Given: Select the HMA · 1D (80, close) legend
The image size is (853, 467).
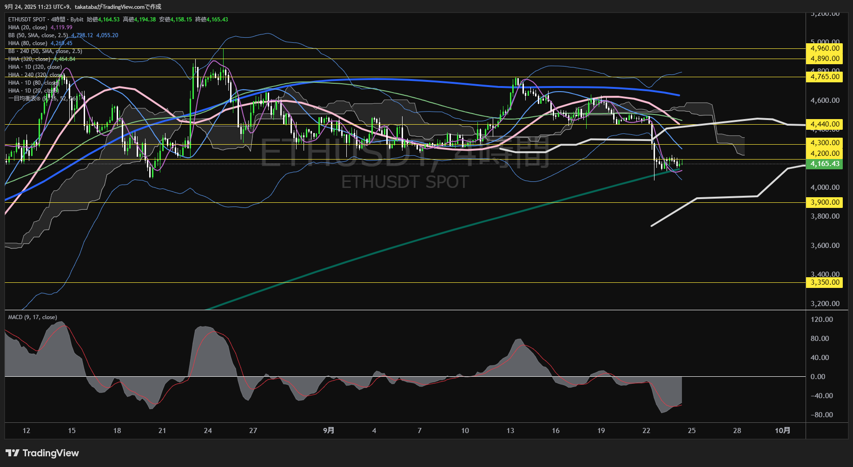Looking at the screenshot, I should [x=33, y=83].
